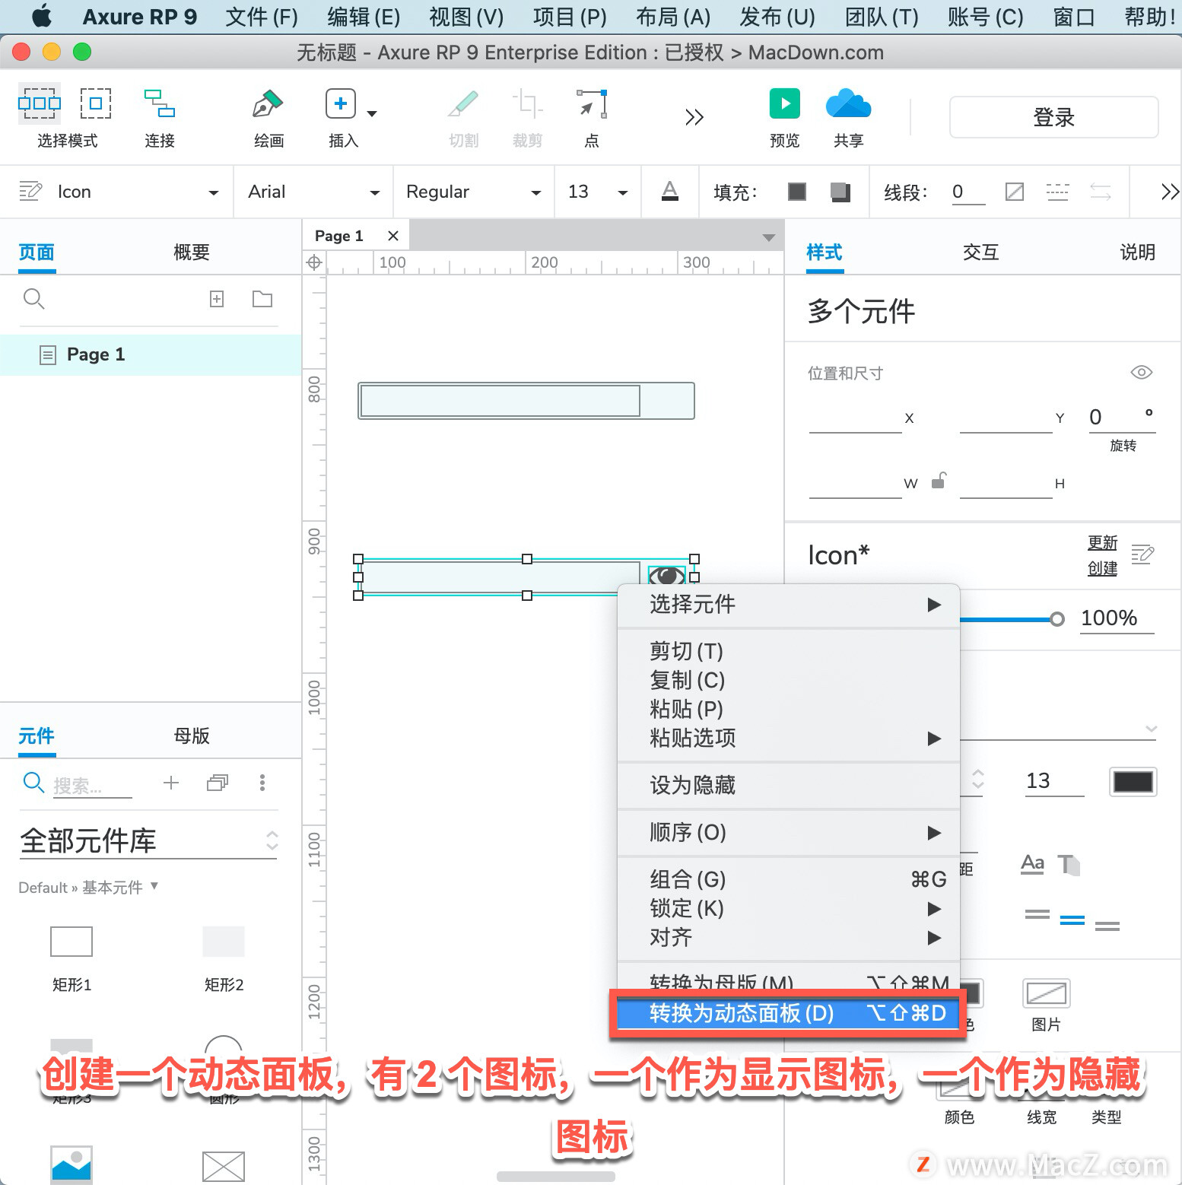Close the Page 1 canvas tab
This screenshot has width=1182, height=1185.
click(x=393, y=236)
